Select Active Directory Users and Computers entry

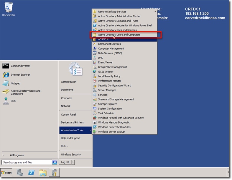tap(124, 35)
